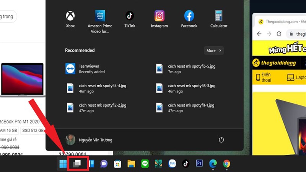Open file cách reset mk spotyfi5-5.jpg

pyautogui.click(x=186, y=69)
